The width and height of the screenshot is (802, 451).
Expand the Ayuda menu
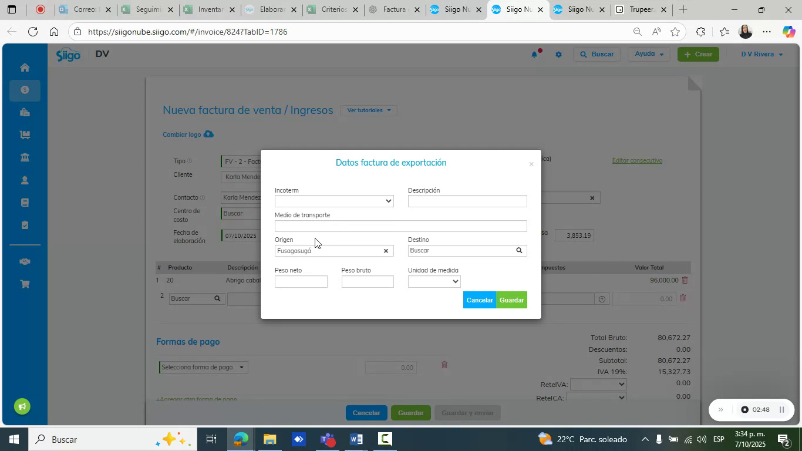click(x=649, y=54)
